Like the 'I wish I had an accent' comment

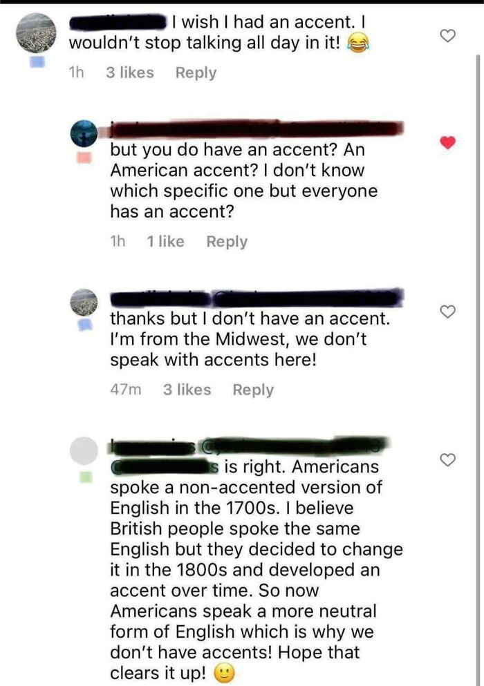[447, 35]
